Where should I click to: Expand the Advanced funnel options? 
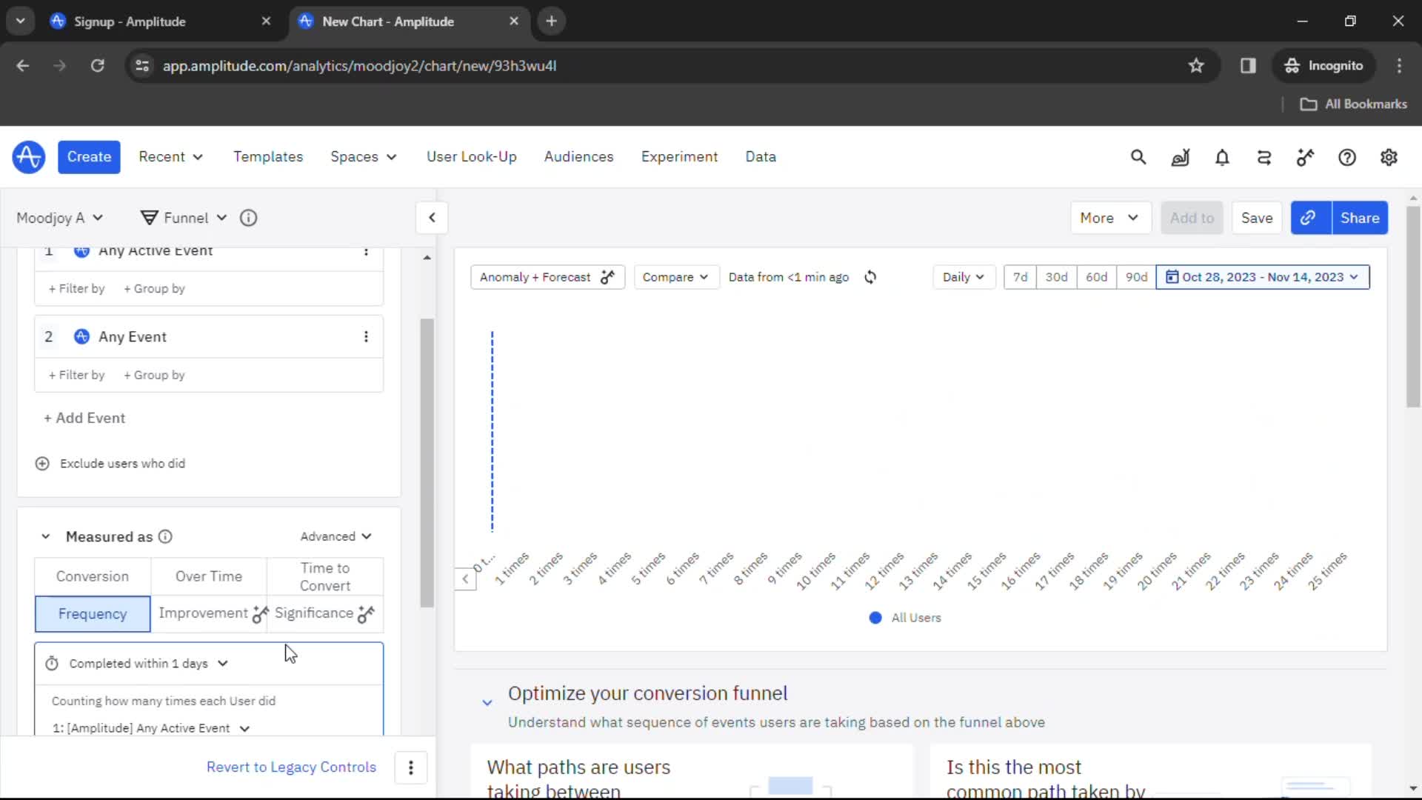(335, 536)
